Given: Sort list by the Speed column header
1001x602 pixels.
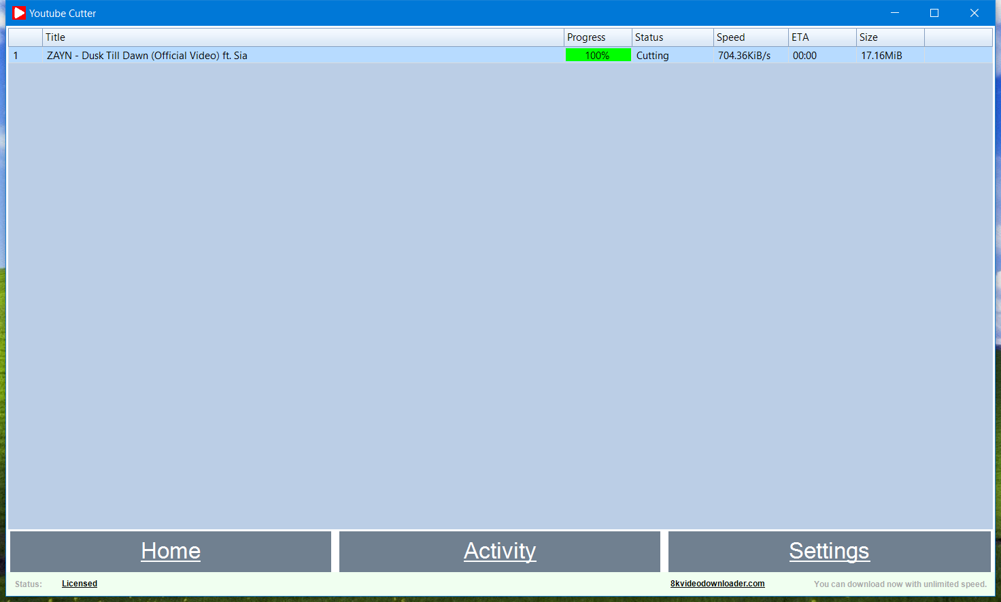Looking at the screenshot, I should click(751, 37).
